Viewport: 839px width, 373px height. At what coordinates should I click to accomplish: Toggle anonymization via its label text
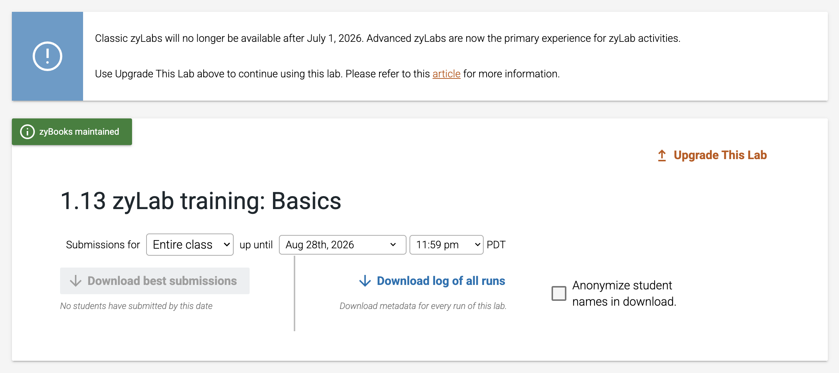(x=624, y=293)
